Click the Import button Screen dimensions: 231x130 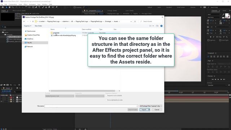tap(144, 110)
